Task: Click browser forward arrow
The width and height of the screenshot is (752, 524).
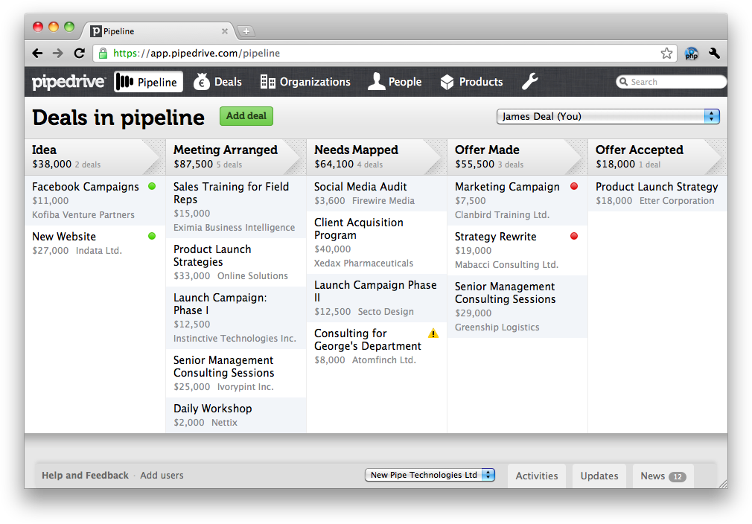Action: coord(57,53)
